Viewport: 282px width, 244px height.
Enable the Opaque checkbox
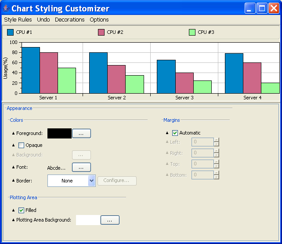22,145
